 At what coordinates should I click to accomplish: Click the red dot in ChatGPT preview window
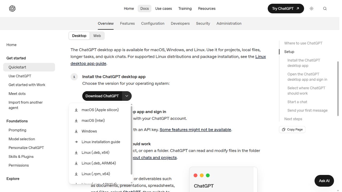click(195, 175)
